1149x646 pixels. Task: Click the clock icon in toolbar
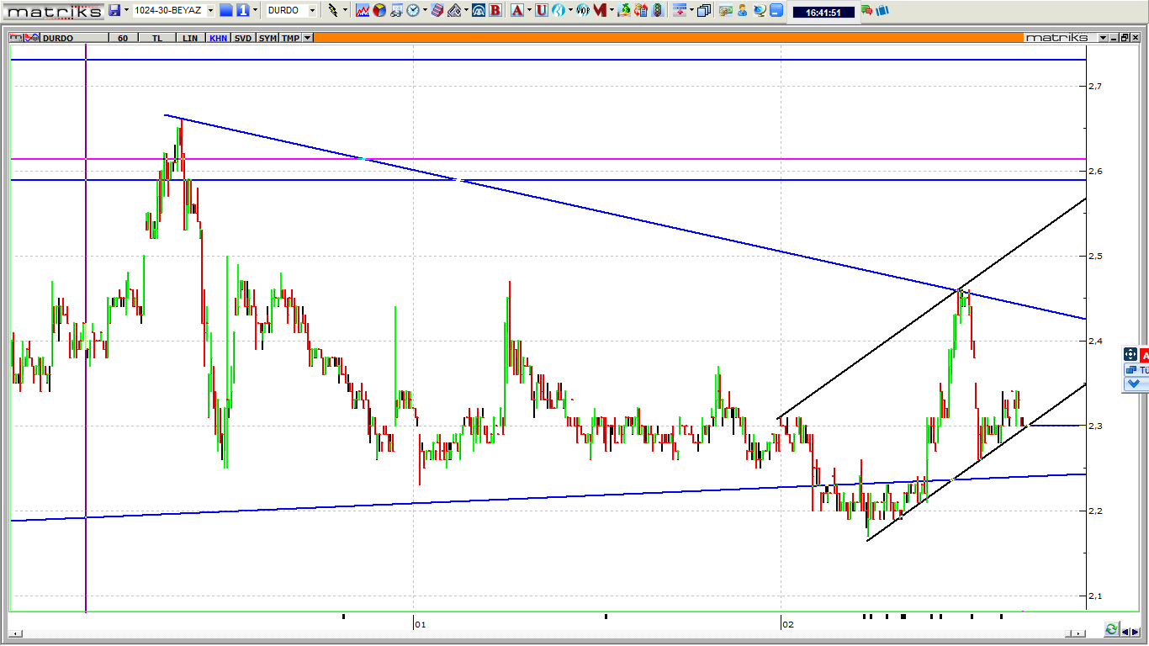point(413,10)
